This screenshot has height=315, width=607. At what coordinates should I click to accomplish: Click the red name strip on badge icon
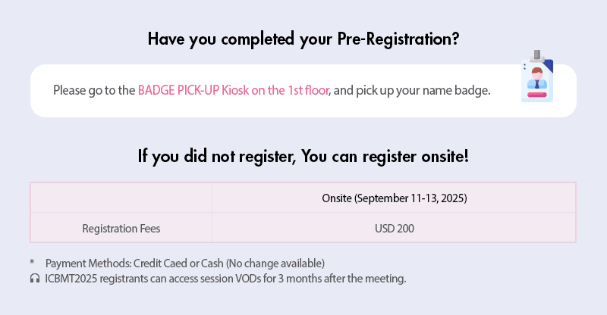tap(537, 95)
